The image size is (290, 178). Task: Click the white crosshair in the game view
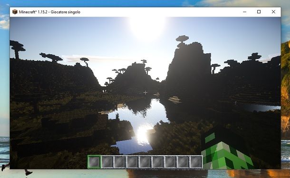click(145, 92)
